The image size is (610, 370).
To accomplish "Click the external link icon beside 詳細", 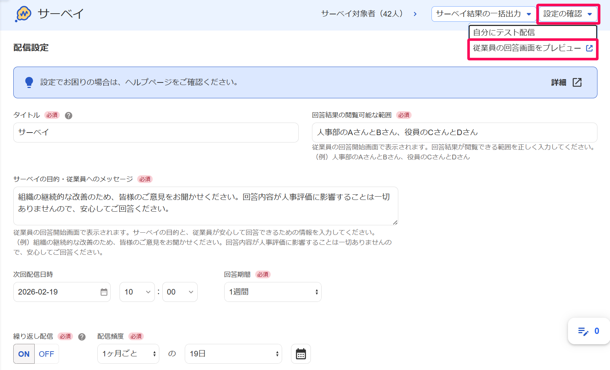I will coord(577,82).
